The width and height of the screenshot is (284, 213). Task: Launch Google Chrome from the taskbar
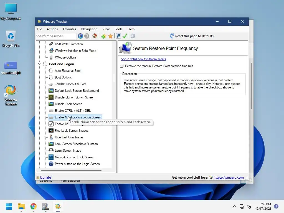coord(34,206)
